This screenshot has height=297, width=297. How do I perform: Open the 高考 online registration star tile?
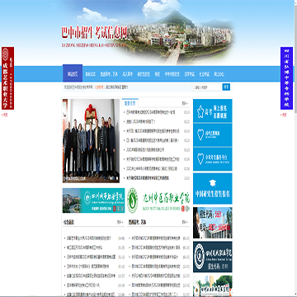point(212,111)
